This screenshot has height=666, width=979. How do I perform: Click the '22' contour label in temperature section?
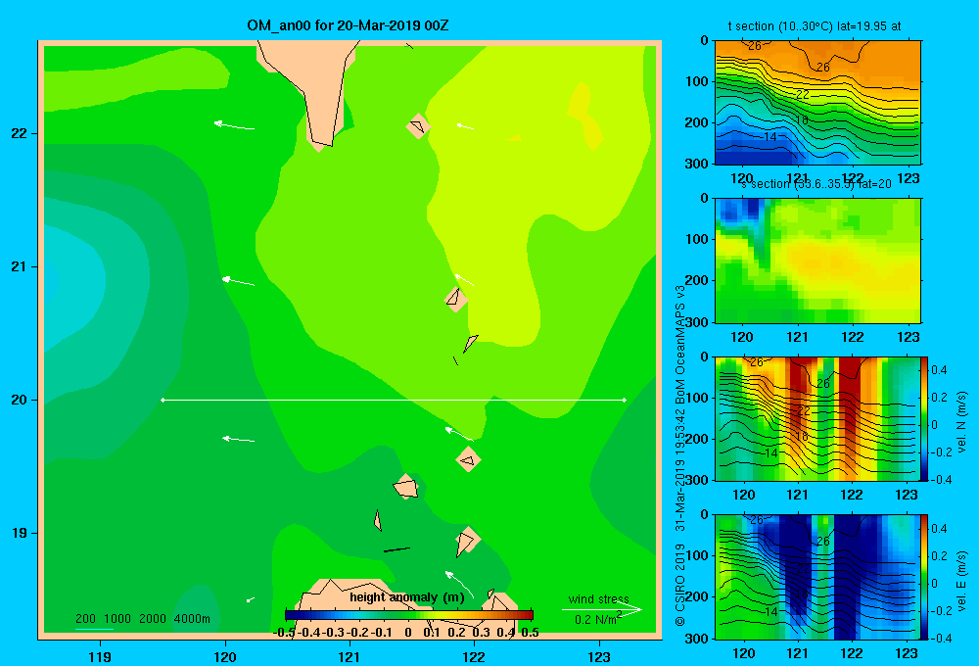(x=803, y=95)
